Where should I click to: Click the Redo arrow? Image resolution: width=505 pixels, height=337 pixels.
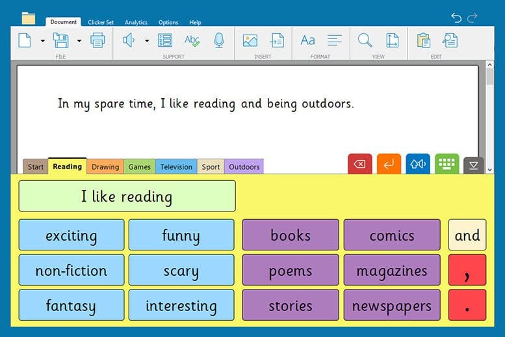pyautogui.click(x=472, y=18)
